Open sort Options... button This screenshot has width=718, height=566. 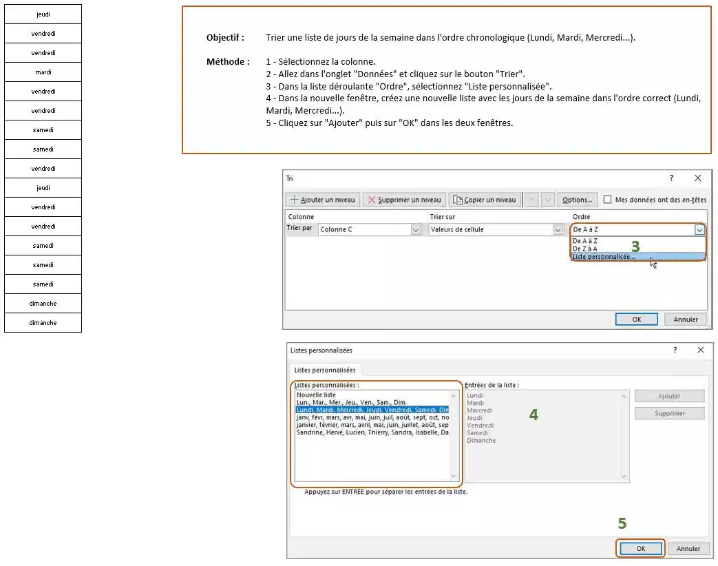click(578, 200)
